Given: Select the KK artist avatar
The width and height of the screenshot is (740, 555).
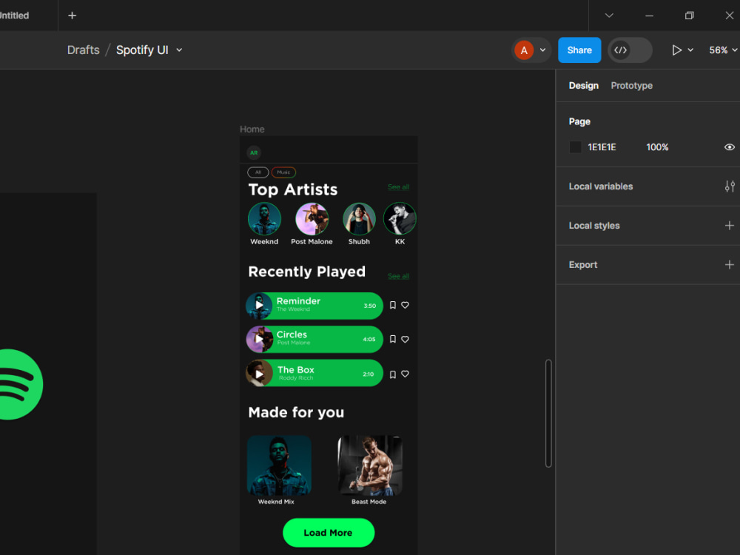Looking at the screenshot, I should [400, 219].
